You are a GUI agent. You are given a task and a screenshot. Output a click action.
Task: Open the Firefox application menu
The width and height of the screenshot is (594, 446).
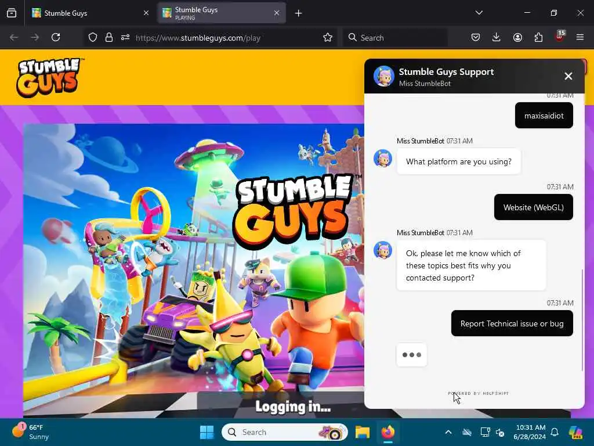tap(580, 38)
